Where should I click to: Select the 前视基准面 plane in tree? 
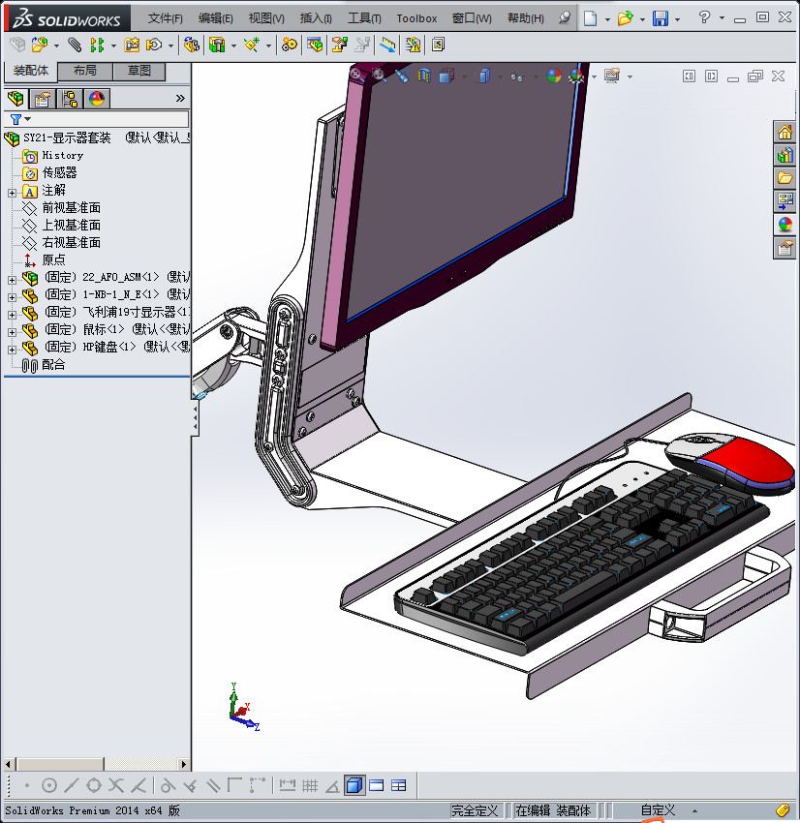71,208
